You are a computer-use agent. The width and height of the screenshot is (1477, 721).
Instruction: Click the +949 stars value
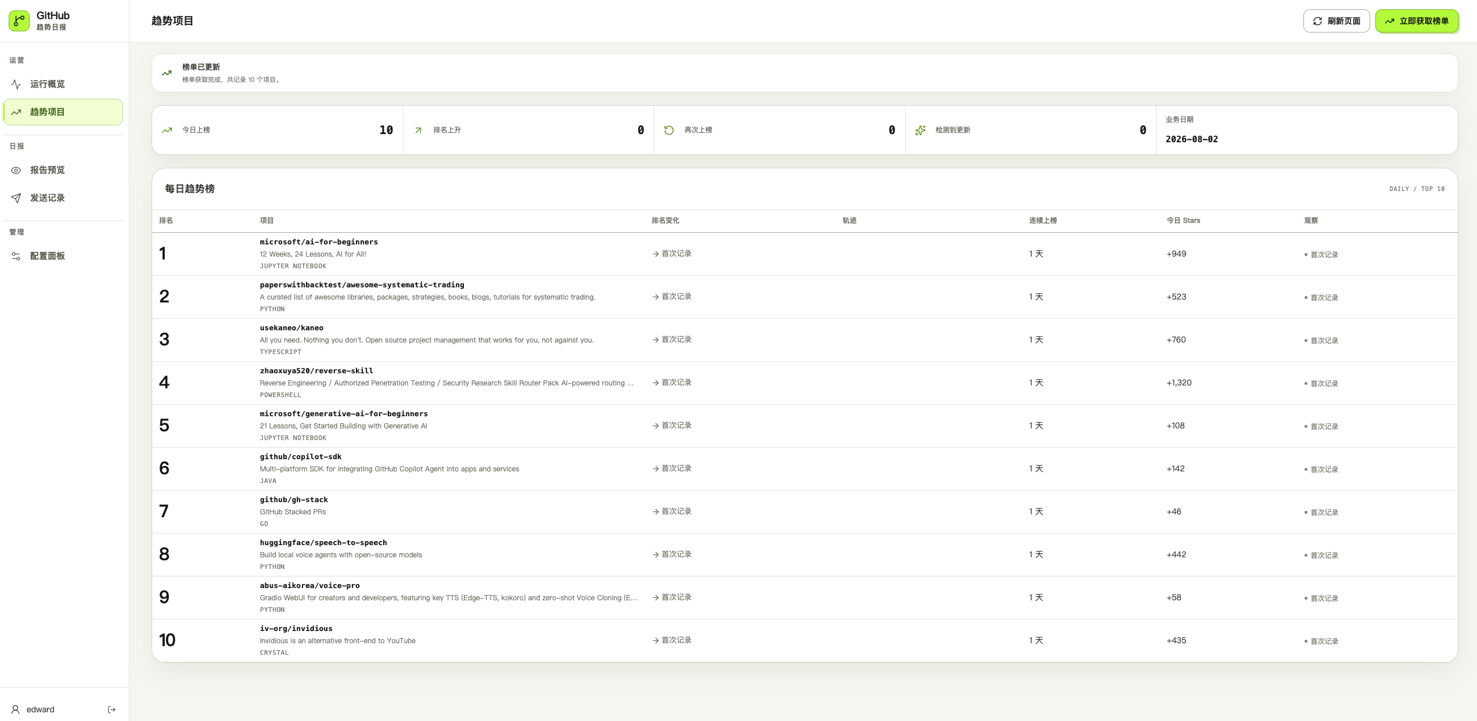(x=1176, y=254)
